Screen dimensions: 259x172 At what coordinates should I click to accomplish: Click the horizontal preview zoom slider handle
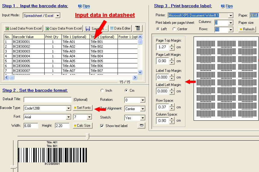tap(88, 136)
